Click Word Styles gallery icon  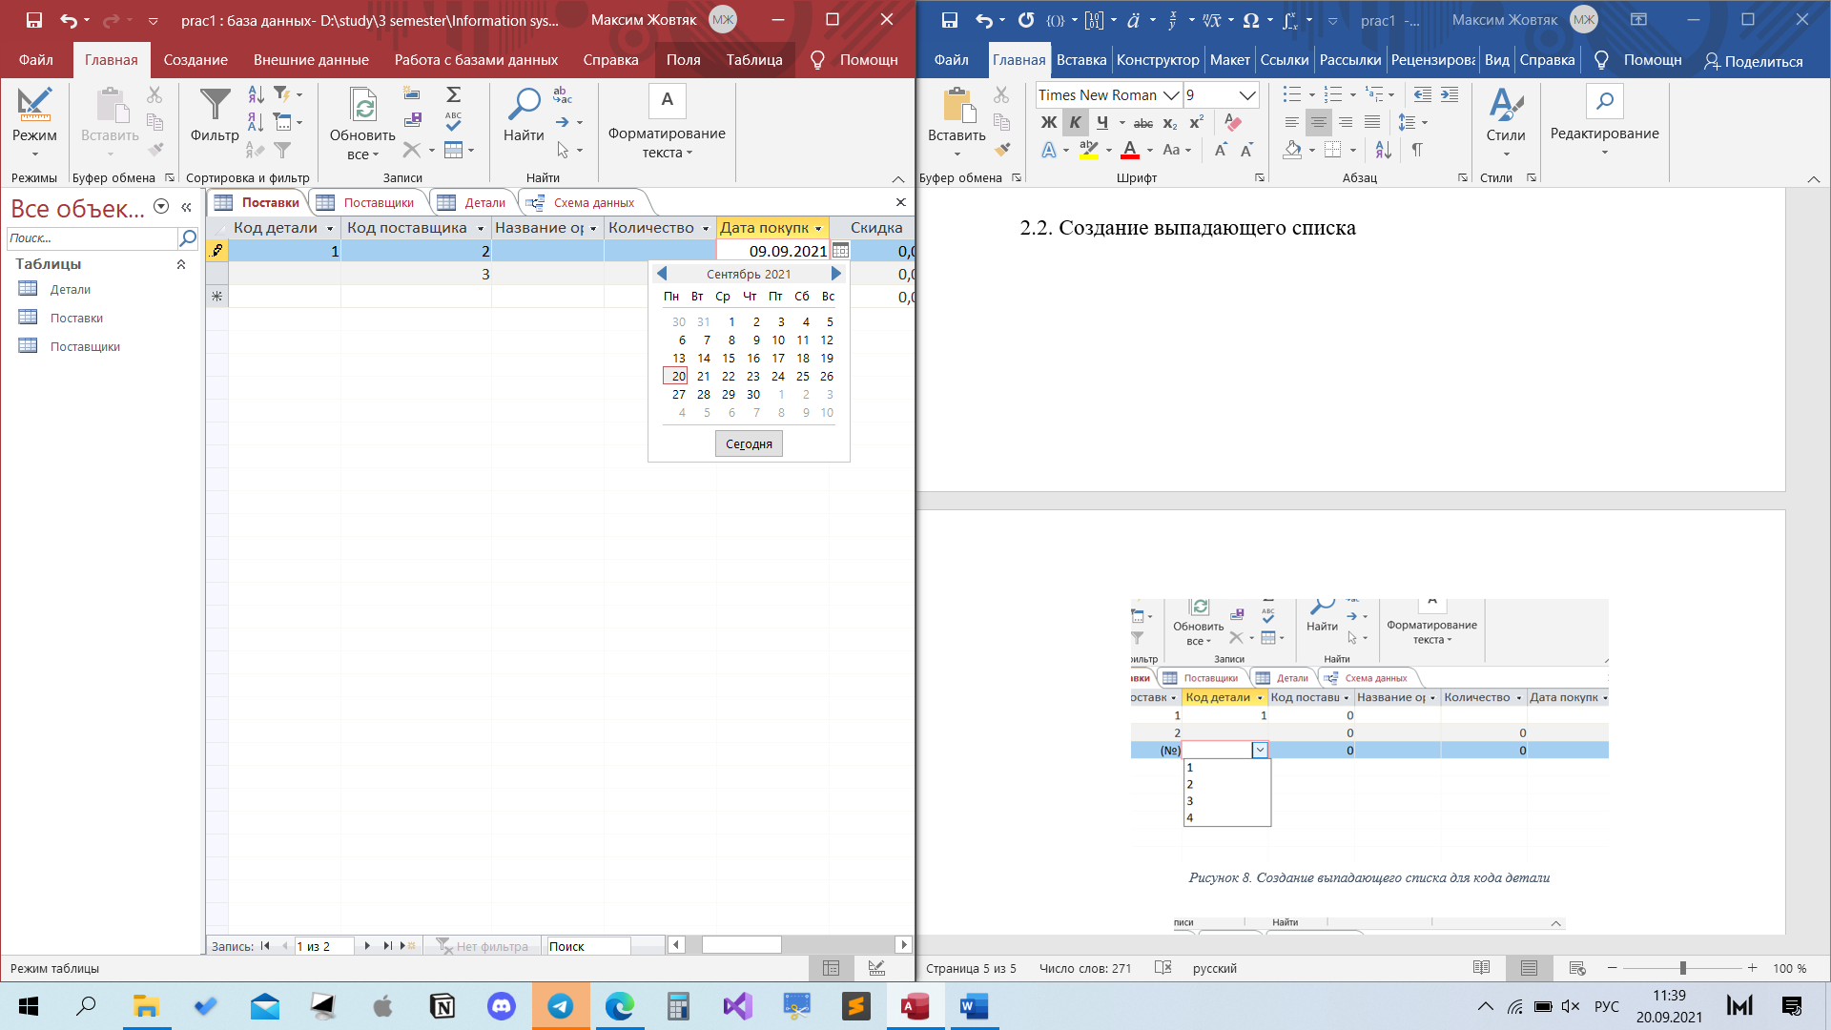(x=1506, y=105)
